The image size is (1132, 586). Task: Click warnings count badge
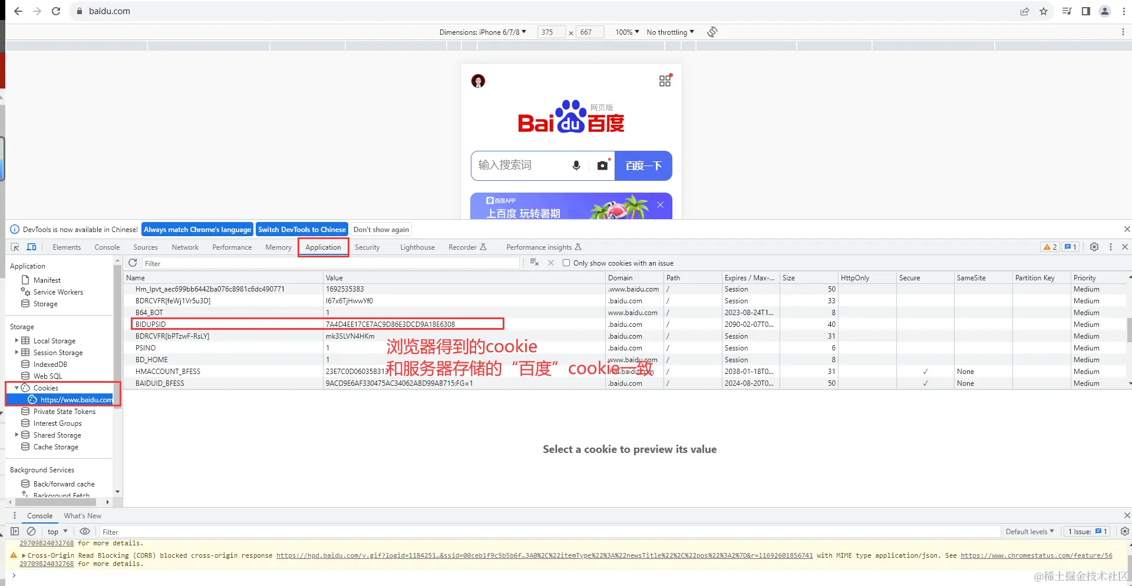pos(1051,247)
